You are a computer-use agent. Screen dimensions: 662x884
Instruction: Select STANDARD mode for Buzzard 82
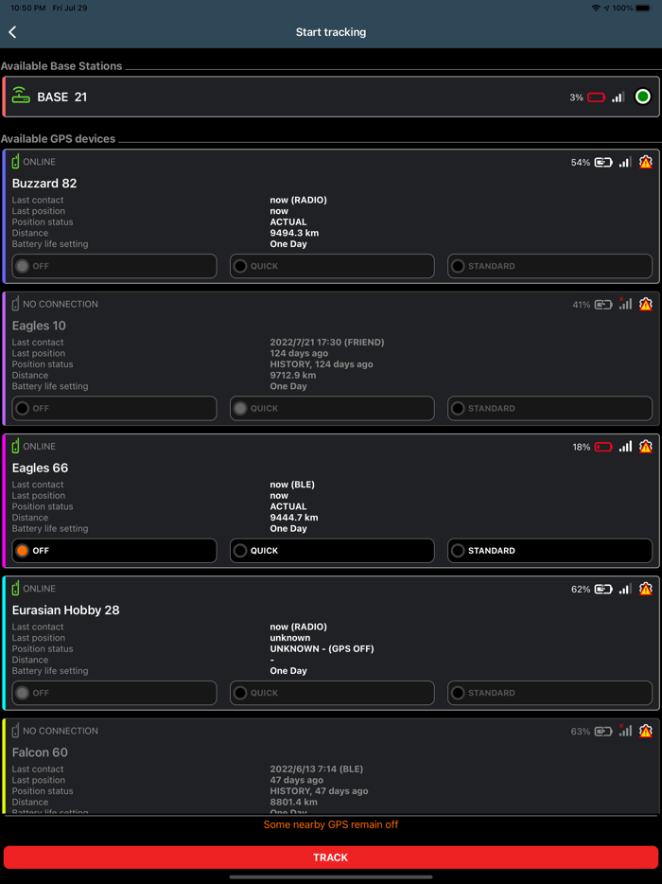tap(549, 266)
